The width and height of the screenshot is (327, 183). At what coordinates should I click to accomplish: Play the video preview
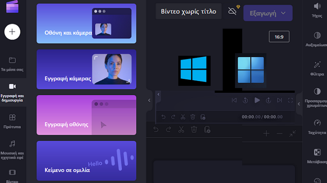[x=257, y=100]
